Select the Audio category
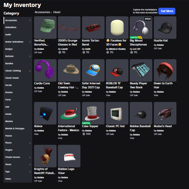This screenshot has height=189, width=189. pyautogui.click(x=18, y=35)
